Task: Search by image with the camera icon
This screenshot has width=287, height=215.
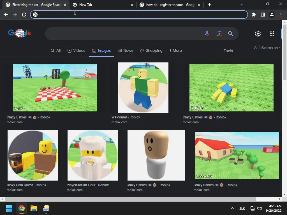Action: tap(219, 34)
